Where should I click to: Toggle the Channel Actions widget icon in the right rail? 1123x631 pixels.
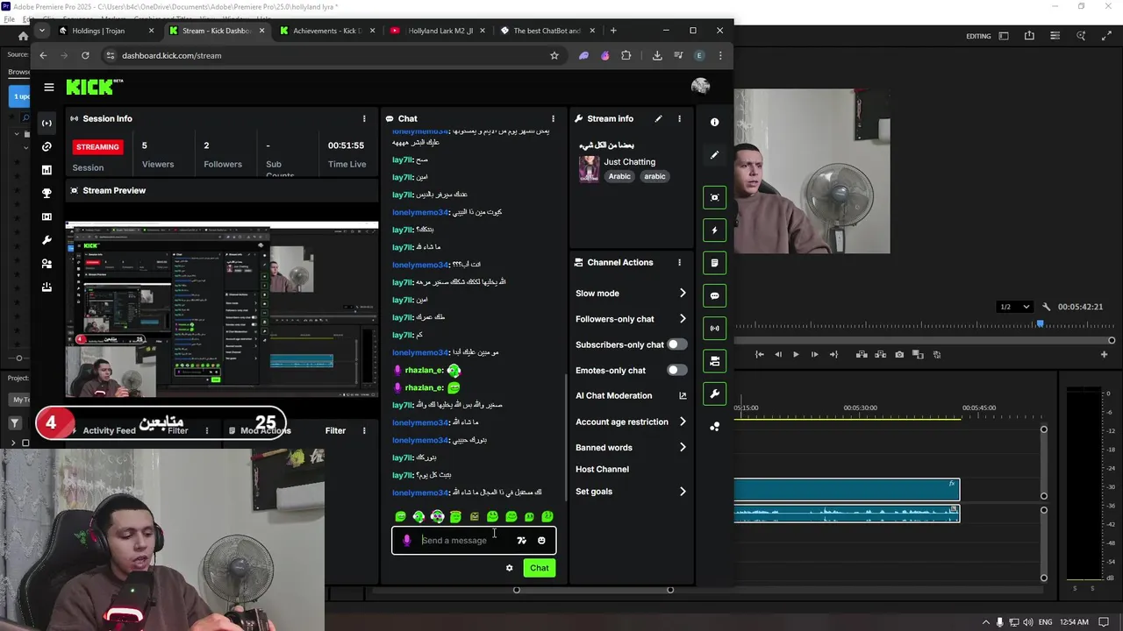(714, 361)
